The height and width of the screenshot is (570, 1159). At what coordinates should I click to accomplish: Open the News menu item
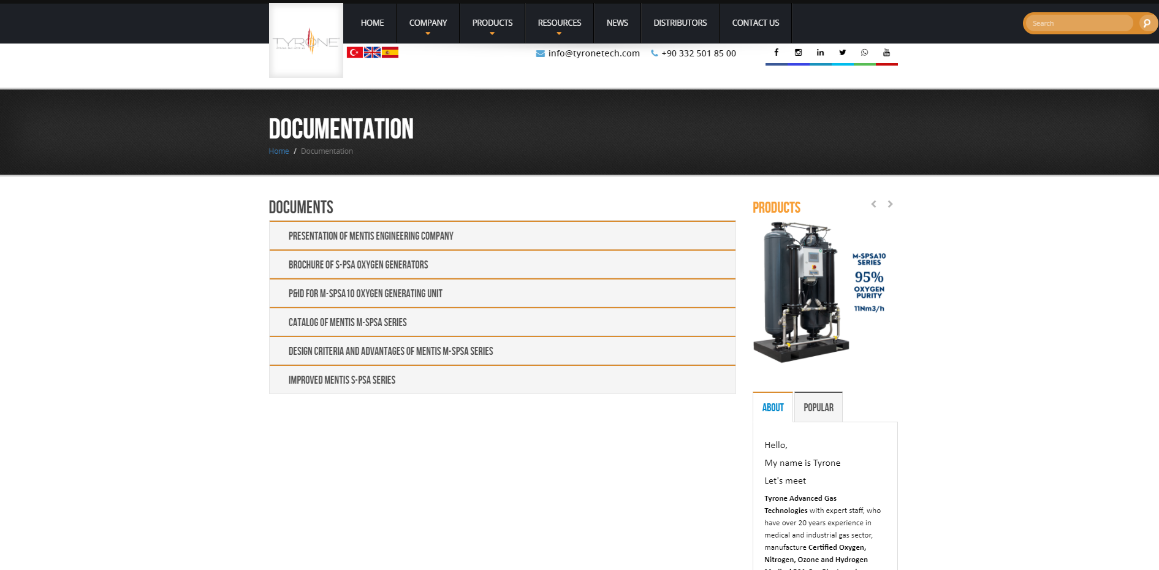pyautogui.click(x=617, y=23)
